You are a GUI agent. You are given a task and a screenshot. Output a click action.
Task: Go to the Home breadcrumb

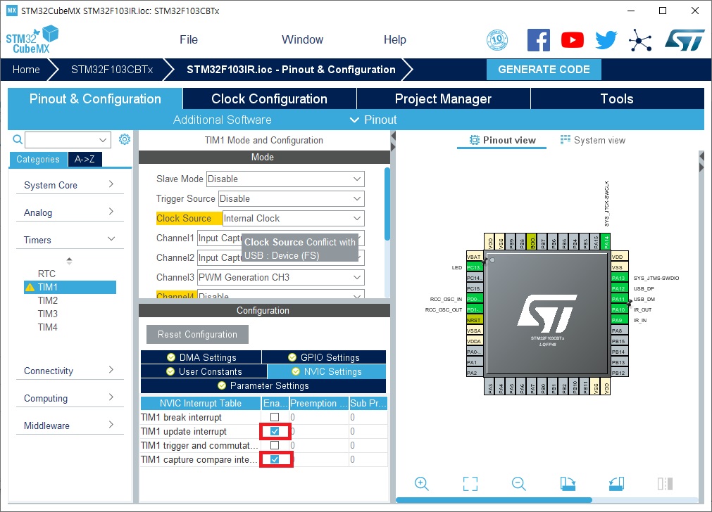click(26, 70)
